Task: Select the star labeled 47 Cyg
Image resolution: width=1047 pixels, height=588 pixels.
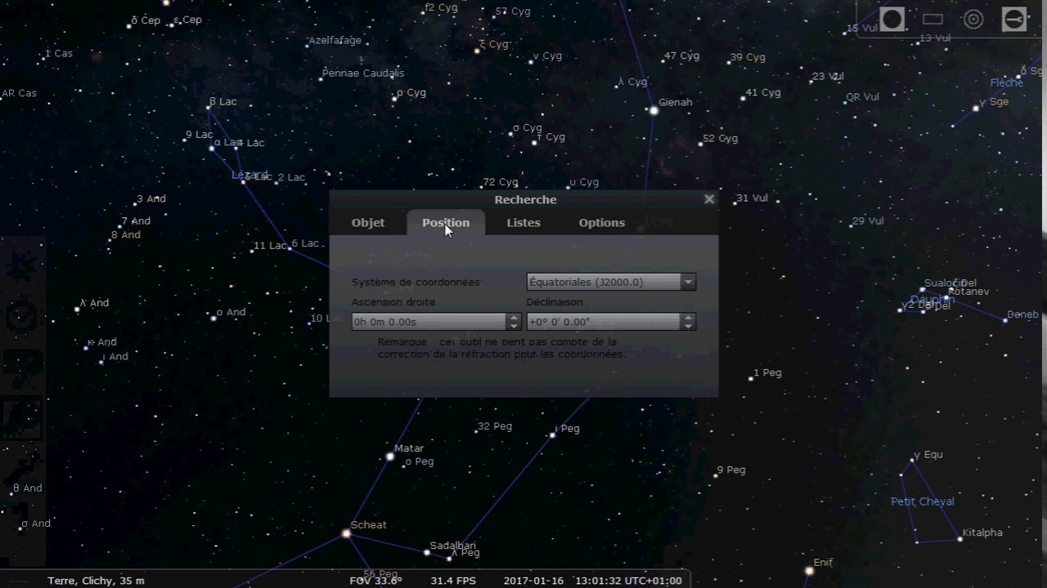Action: [663, 60]
